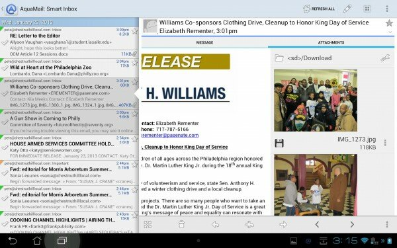Reply to the message

tap(215, 224)
